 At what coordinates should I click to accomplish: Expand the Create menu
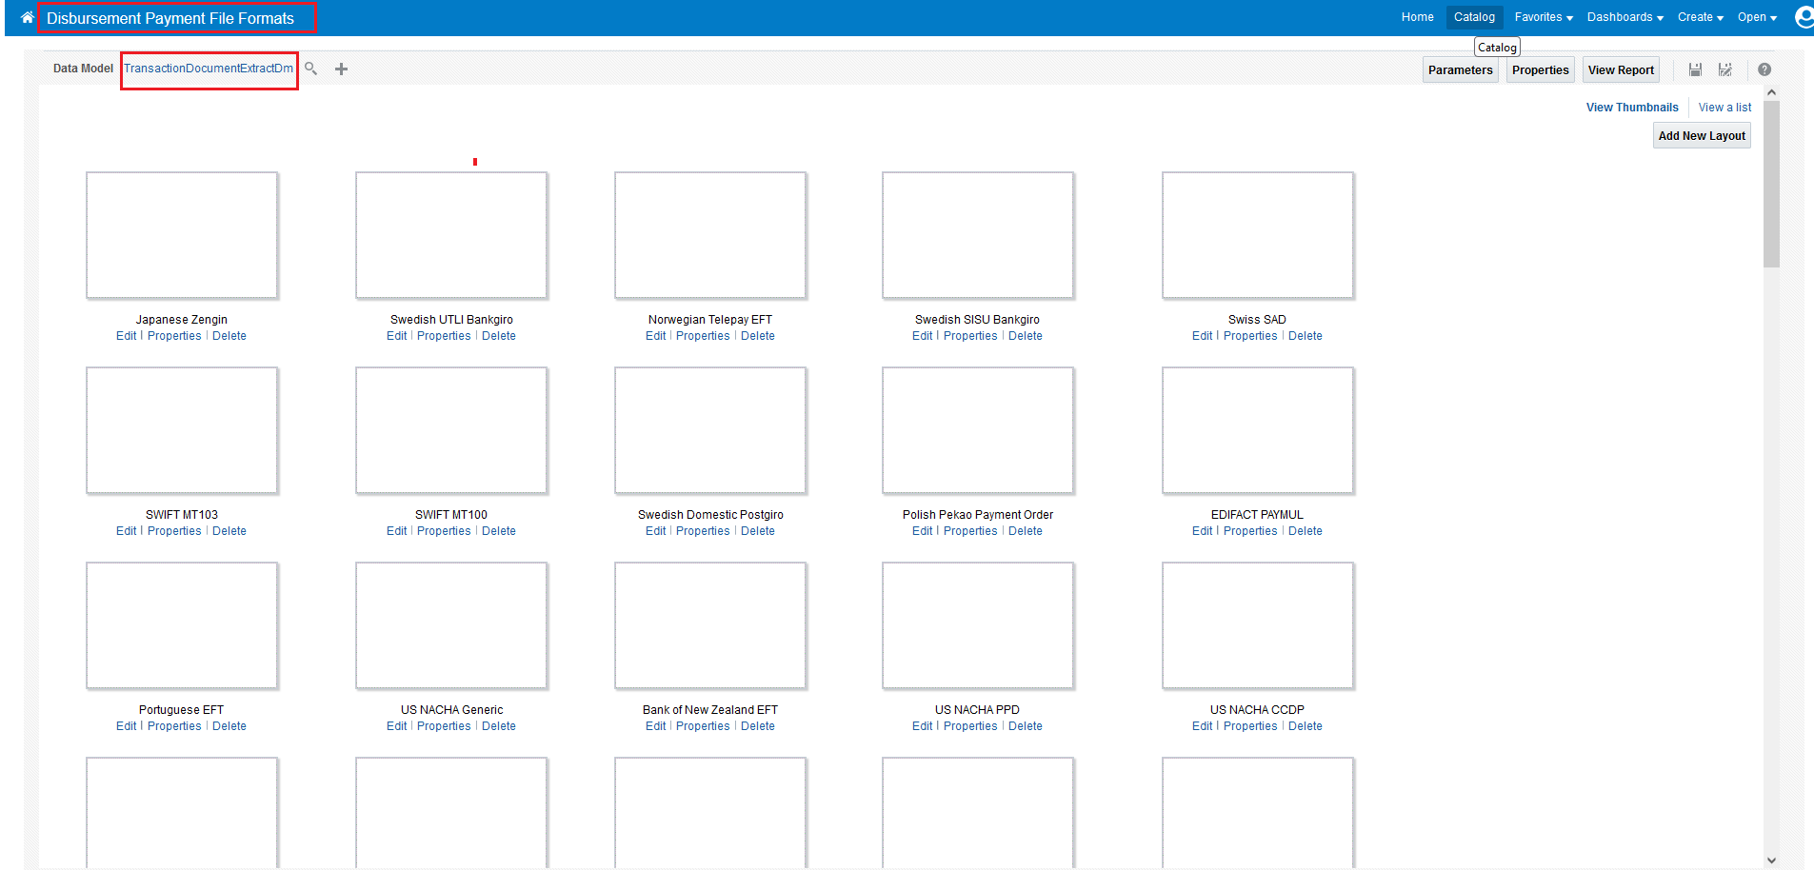1701,17
